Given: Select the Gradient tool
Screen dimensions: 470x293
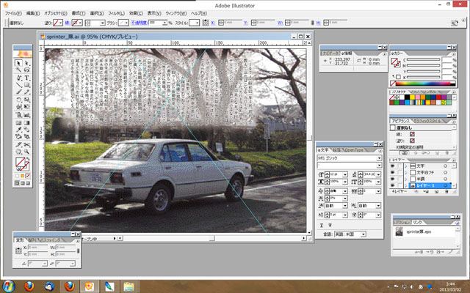Looking at the screenshot, I should pyautogui.click(x=26, y=122).
